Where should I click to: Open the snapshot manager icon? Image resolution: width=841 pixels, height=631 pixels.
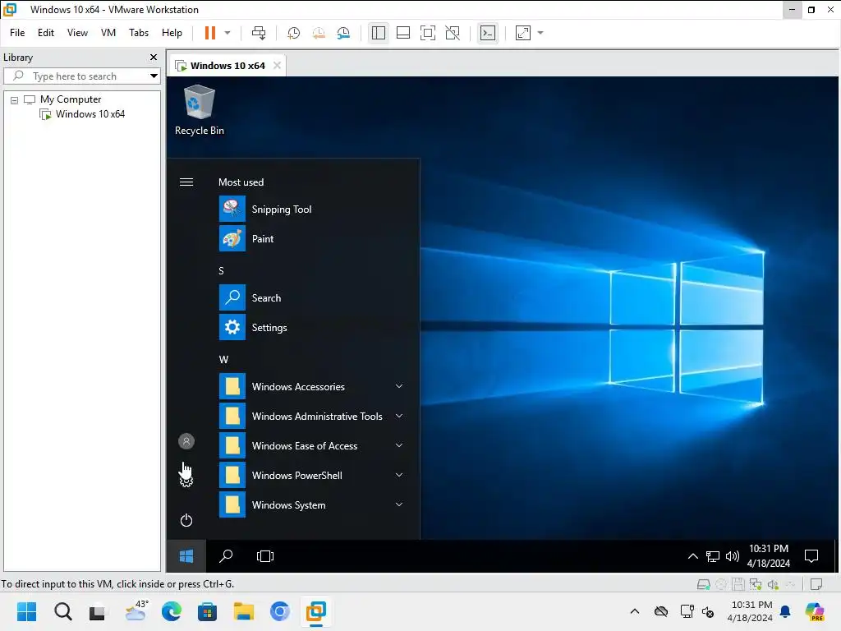344,33
